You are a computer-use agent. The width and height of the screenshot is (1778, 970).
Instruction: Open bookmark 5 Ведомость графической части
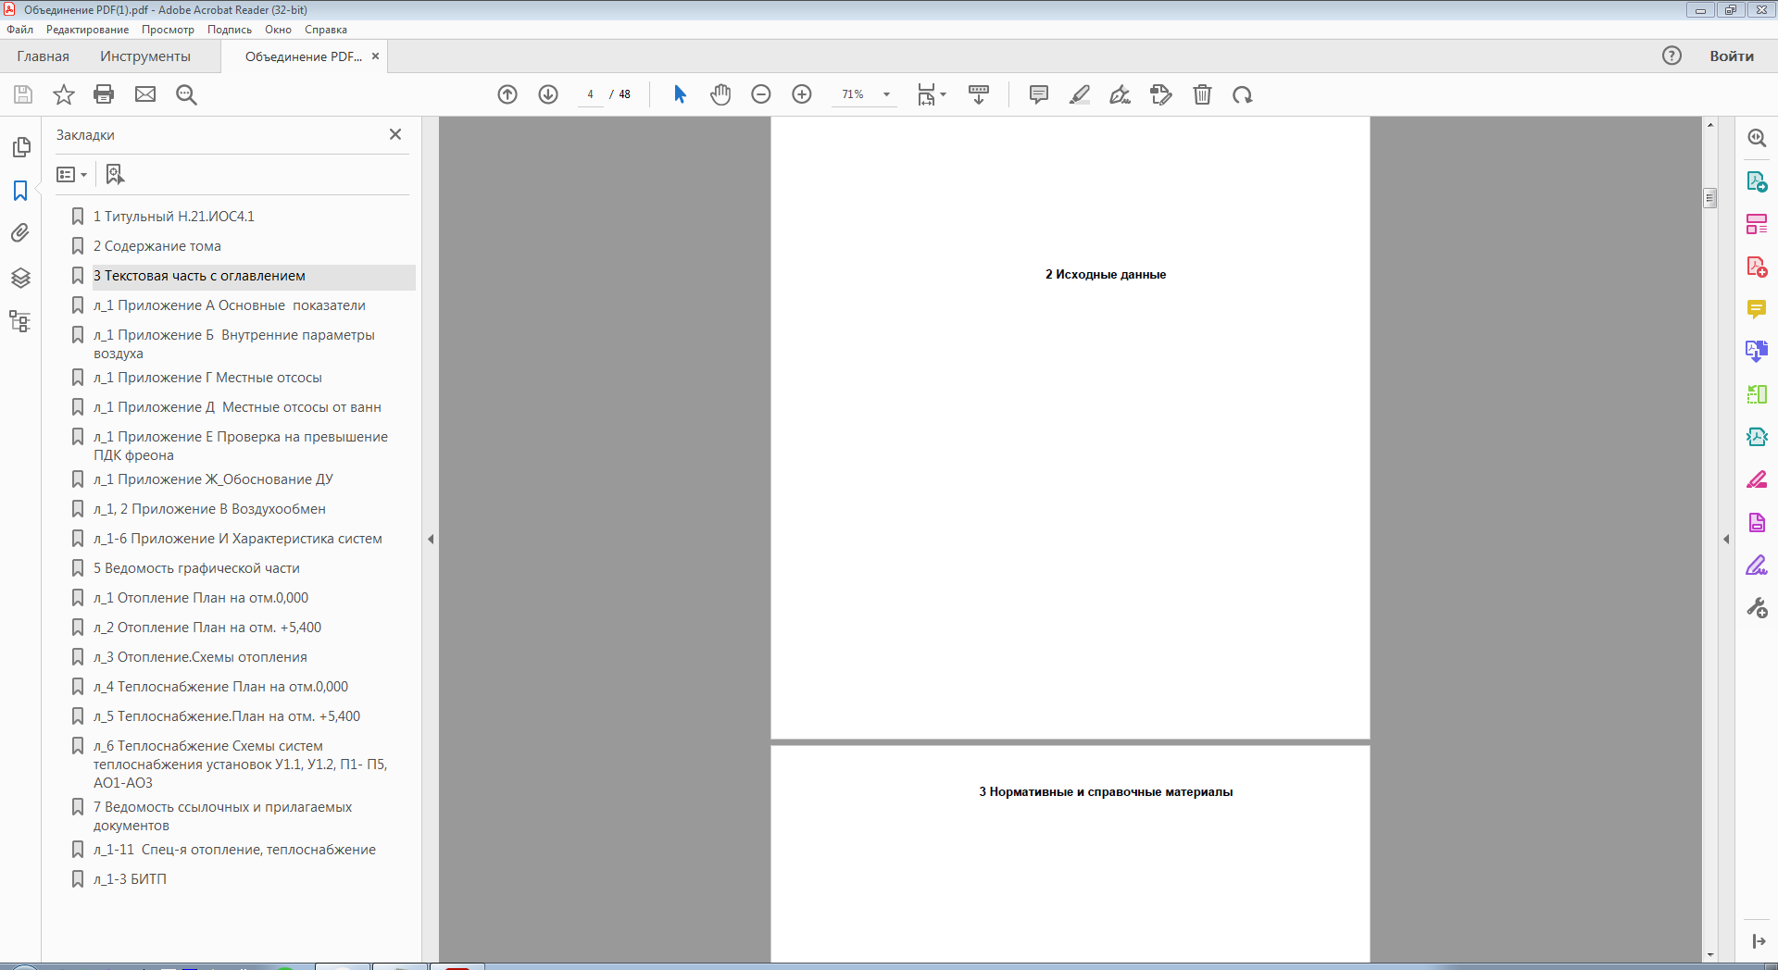tap(196, 568)
